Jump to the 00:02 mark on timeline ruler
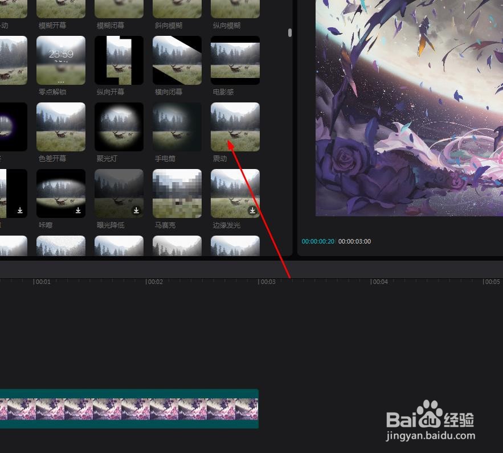The width and height of the screenshot is (503, 453). 154,282
